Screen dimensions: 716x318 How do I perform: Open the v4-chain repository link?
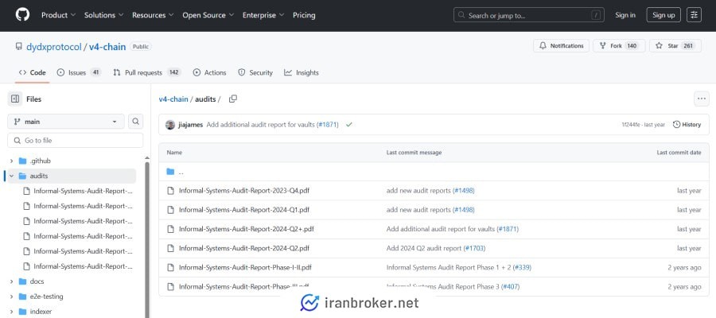point(107,47)
